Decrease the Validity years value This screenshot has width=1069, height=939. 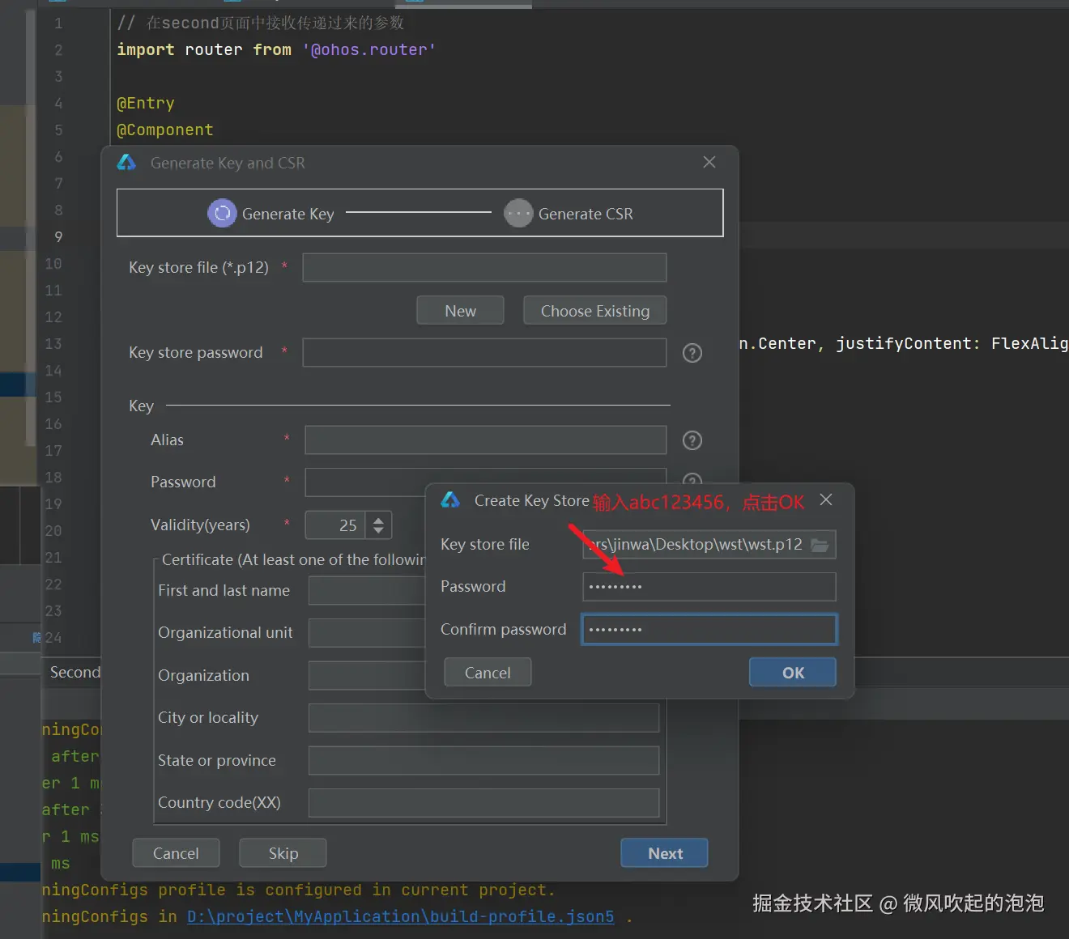pyautogui.click(x=378, y=531)
